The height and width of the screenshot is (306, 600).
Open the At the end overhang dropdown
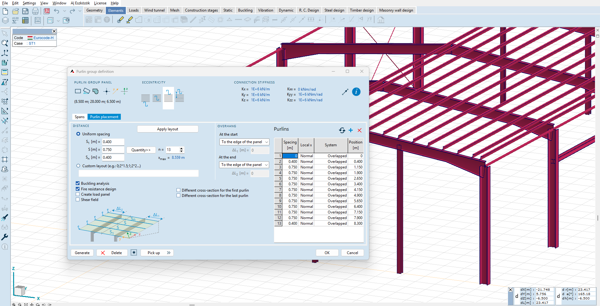[x=244, y=165]
